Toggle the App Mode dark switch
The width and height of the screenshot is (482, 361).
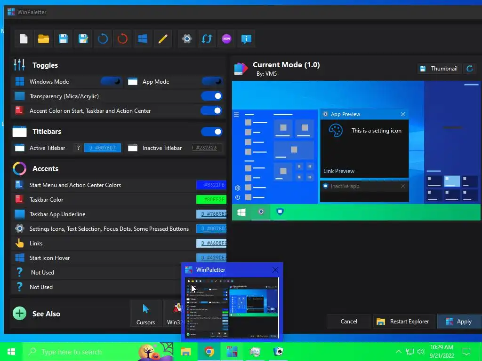point(212,81)
